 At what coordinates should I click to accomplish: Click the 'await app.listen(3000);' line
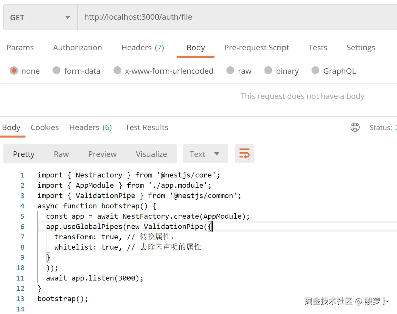click(95, 278)
